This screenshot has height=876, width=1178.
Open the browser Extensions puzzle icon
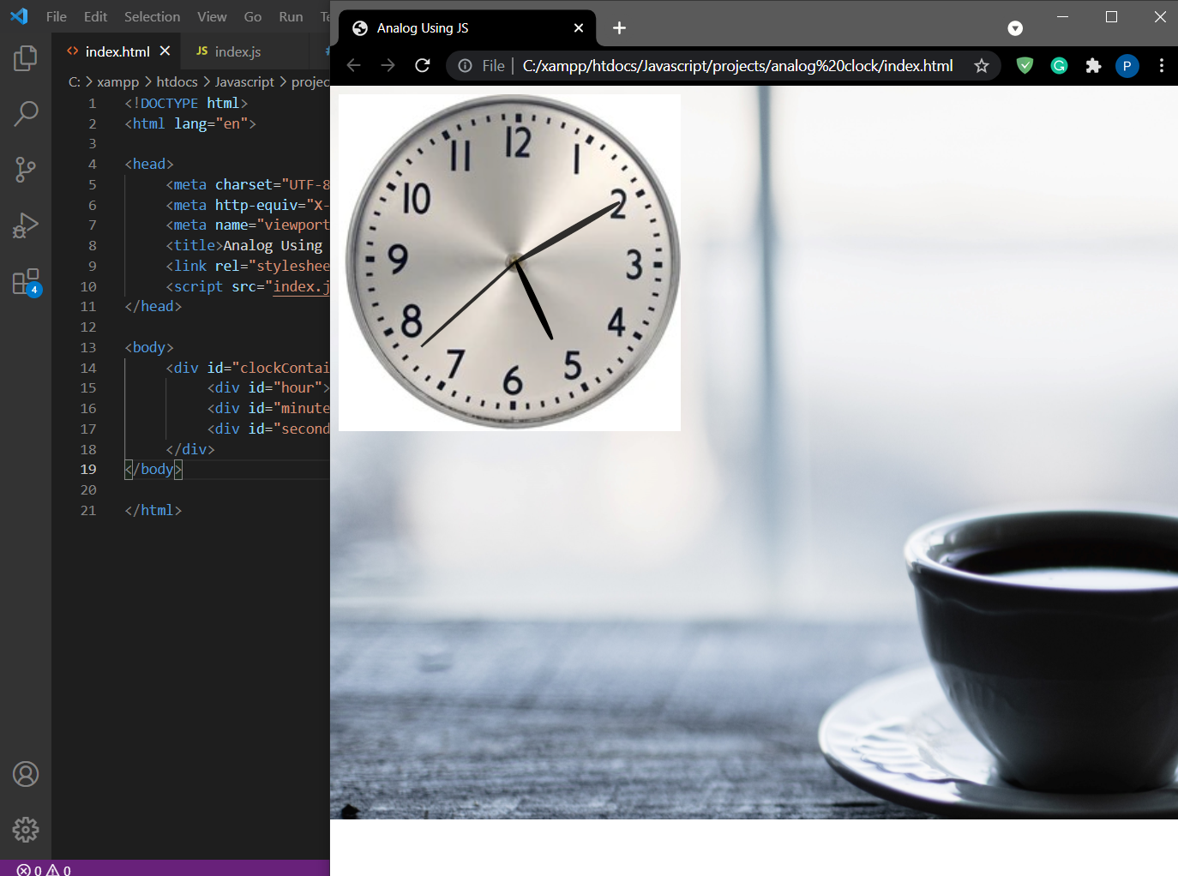pyautogui.click(x=1093, y=66)
